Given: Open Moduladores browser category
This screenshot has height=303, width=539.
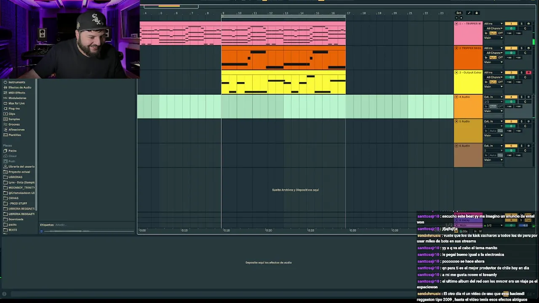Looking at the screenshot, I should coord(17,98).
